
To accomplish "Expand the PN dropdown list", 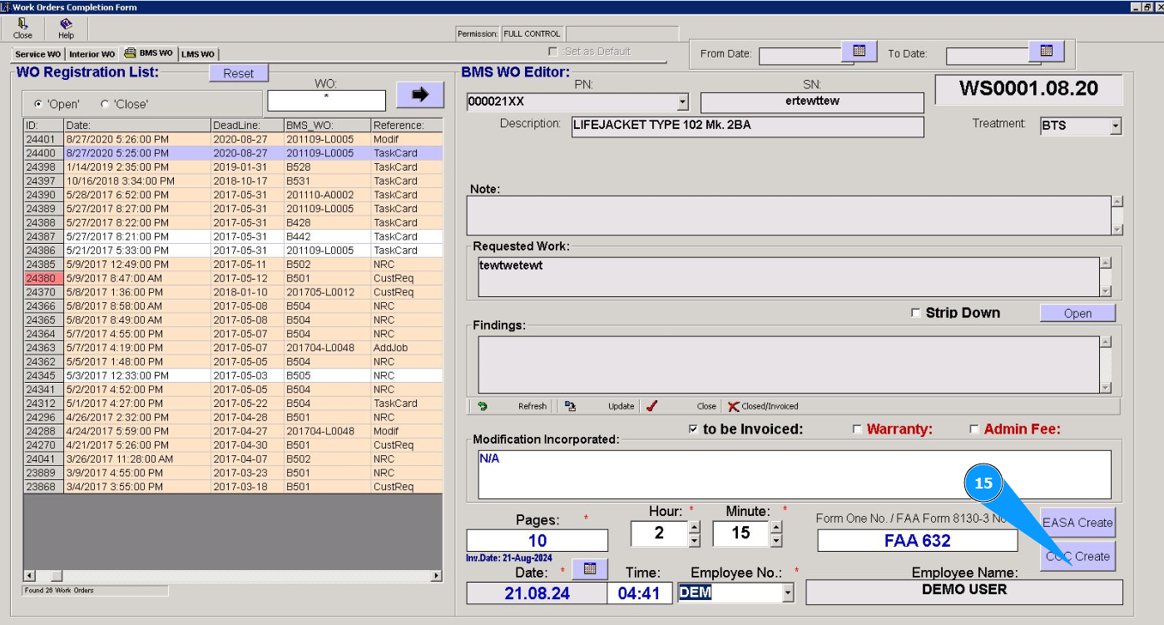I will click(x=683, y=102).
